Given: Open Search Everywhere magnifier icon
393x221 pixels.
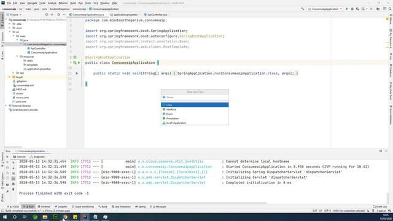Looking at the screenshot, I should pos(390,9).
